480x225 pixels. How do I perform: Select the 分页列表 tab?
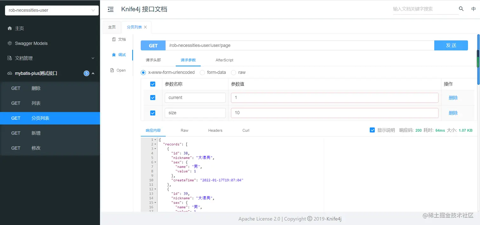coord(134,27)
